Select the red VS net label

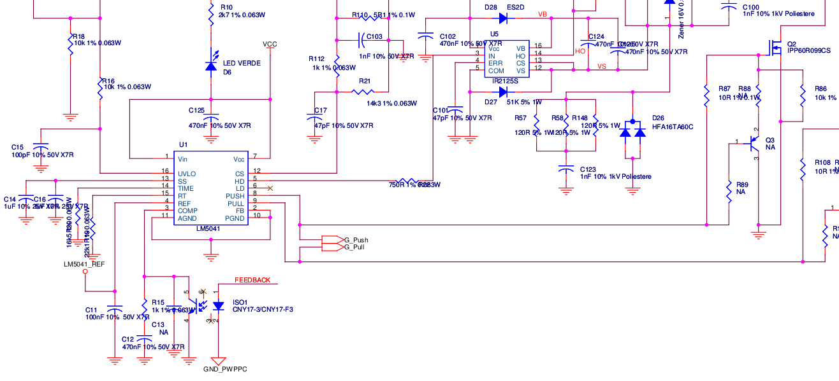[x=602, y=67]
